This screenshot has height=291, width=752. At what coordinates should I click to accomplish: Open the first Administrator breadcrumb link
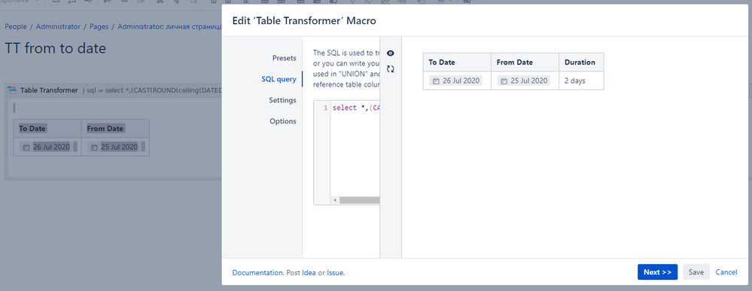click(x=58, y=27)
